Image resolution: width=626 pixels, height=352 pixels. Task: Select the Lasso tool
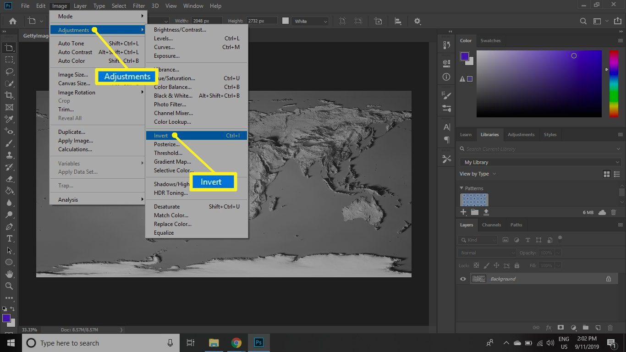[9, 71]
